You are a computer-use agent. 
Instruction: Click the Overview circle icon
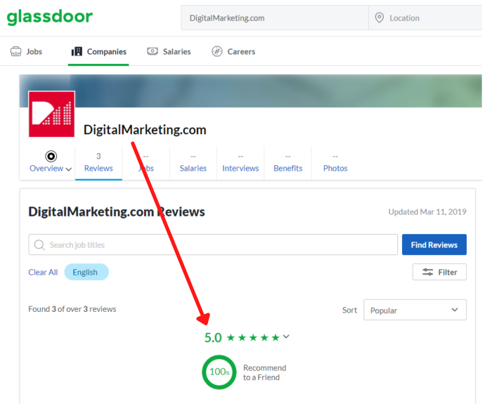(51, 156)
